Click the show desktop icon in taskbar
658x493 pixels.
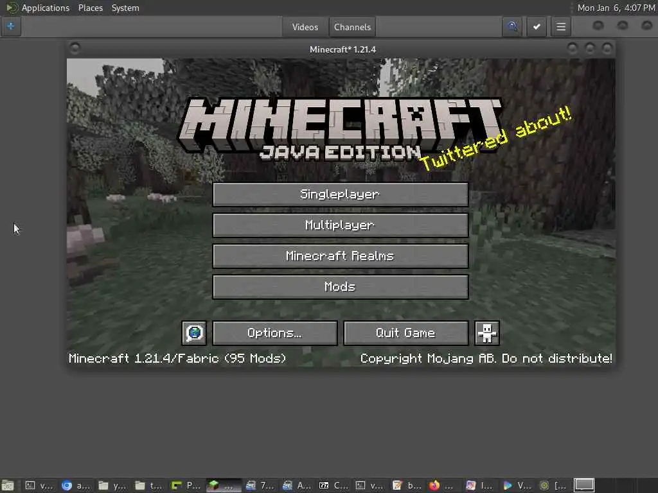(8, 485)
